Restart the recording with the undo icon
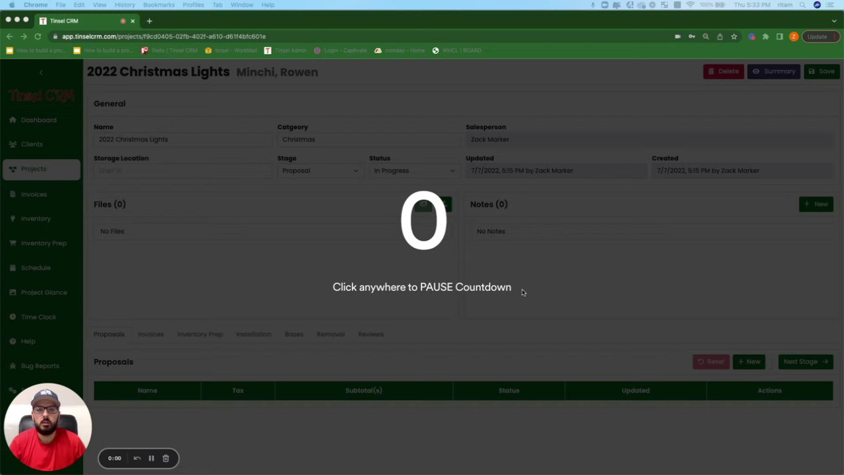 click(x=137, y=459)
